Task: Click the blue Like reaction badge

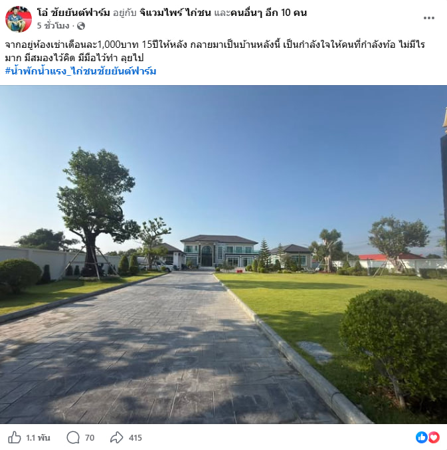Action: click(x=422, y=437)
